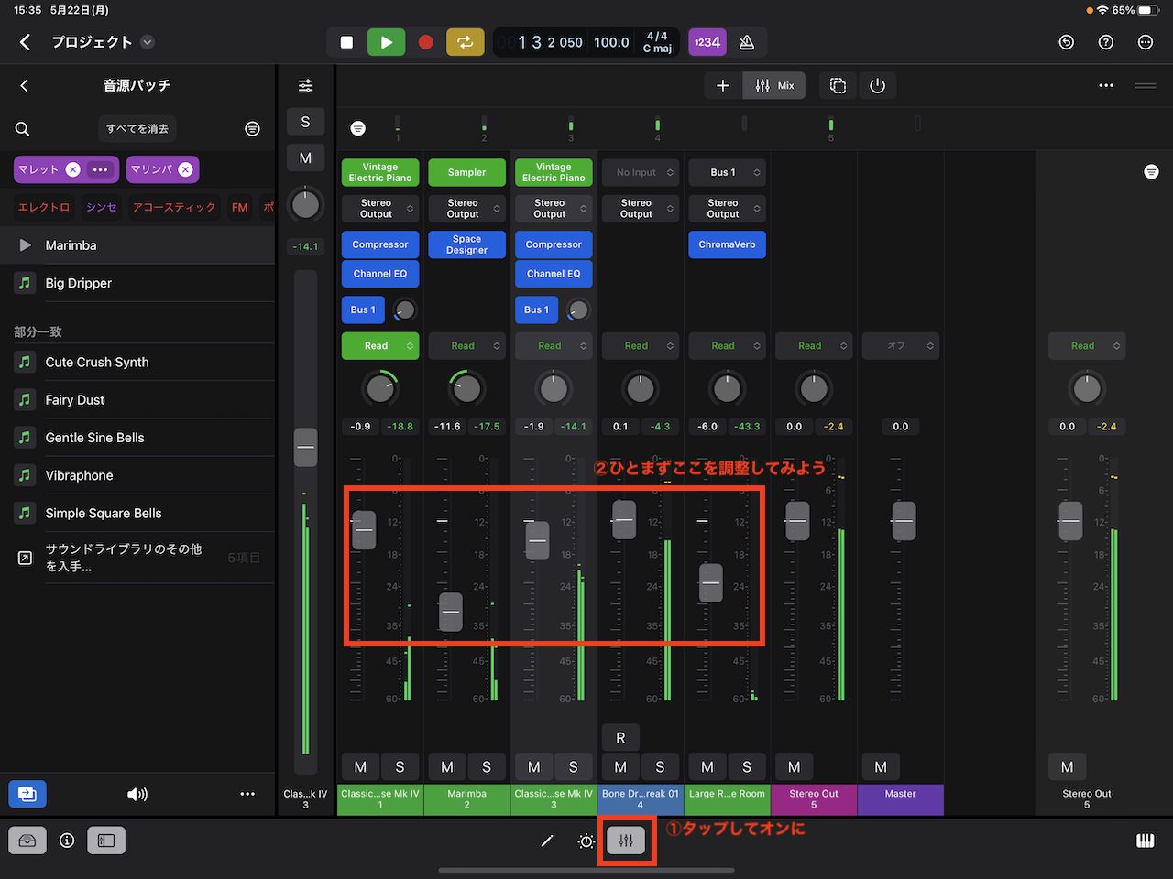1173x879 pixels.
Task: Tap the red Record button
Action: click(425, 42)
